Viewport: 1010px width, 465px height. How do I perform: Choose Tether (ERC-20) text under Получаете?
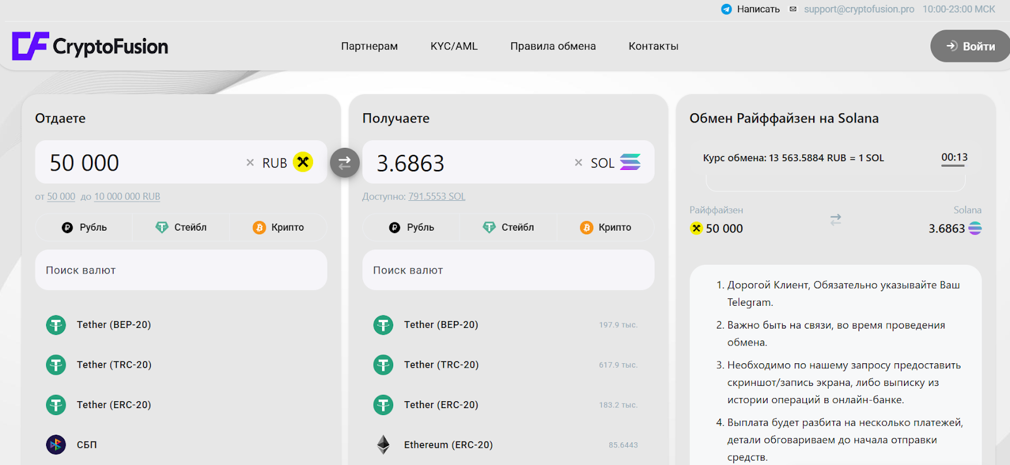pyautogui.click(x=441, y=405)
